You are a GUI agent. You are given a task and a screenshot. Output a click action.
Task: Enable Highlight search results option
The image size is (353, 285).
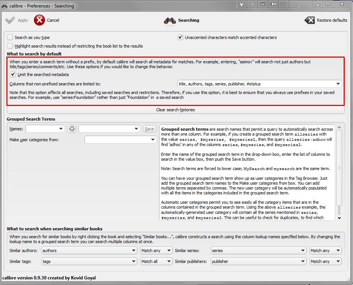(x=10, y=46)
